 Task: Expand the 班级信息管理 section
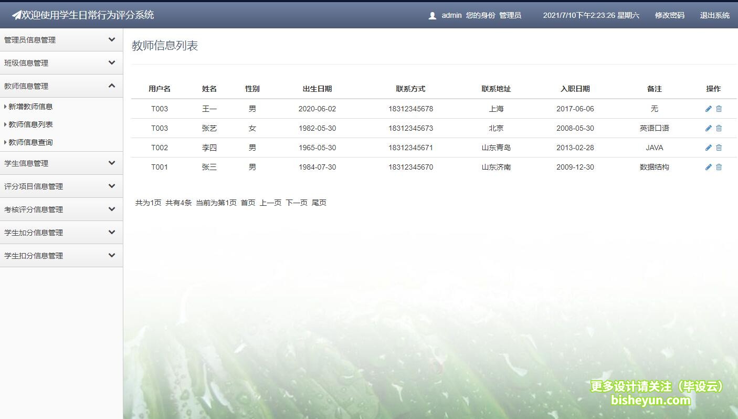coord(61,62)
